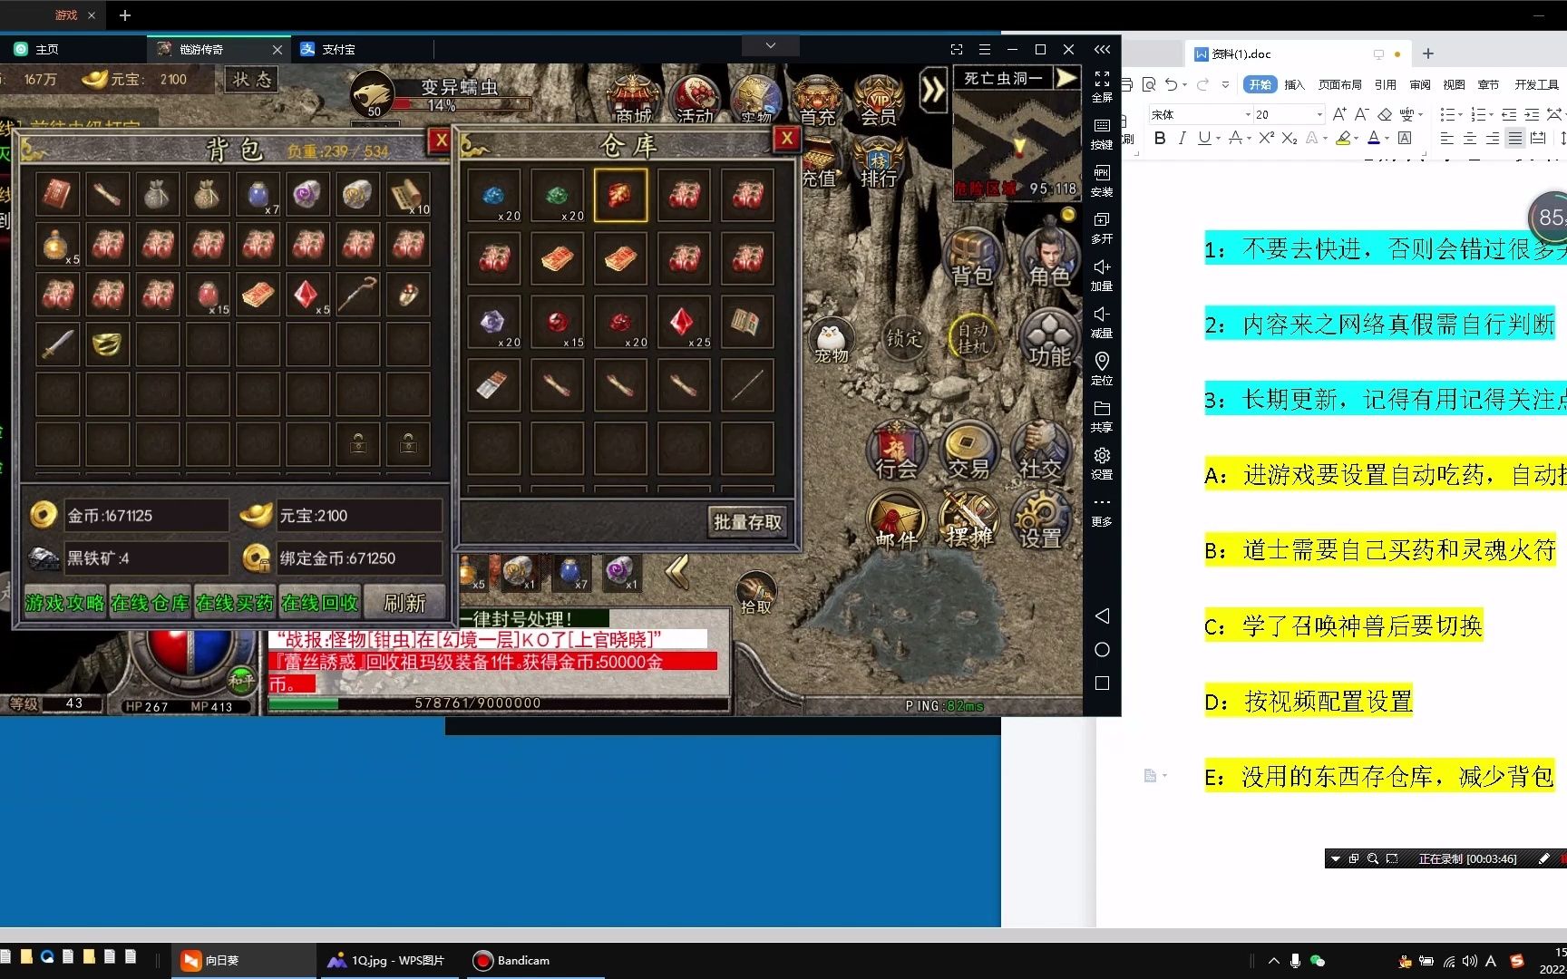Open the 首充 first recharge icon
Viewport: 1567px width, 979px height.
pyautogui.click(x=817, y=100)
